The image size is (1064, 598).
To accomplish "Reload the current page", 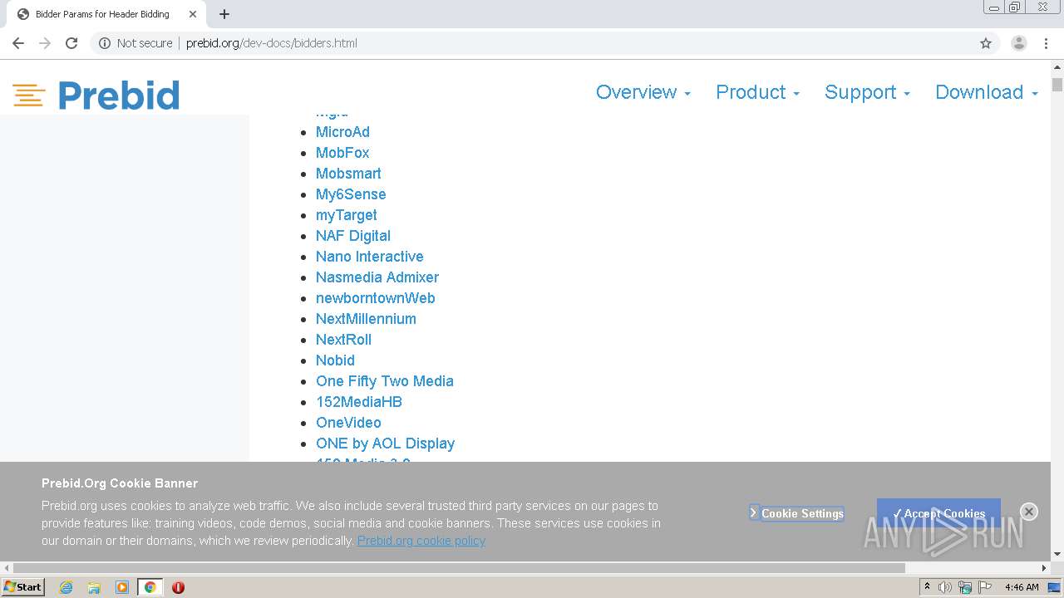I will 71,43.
